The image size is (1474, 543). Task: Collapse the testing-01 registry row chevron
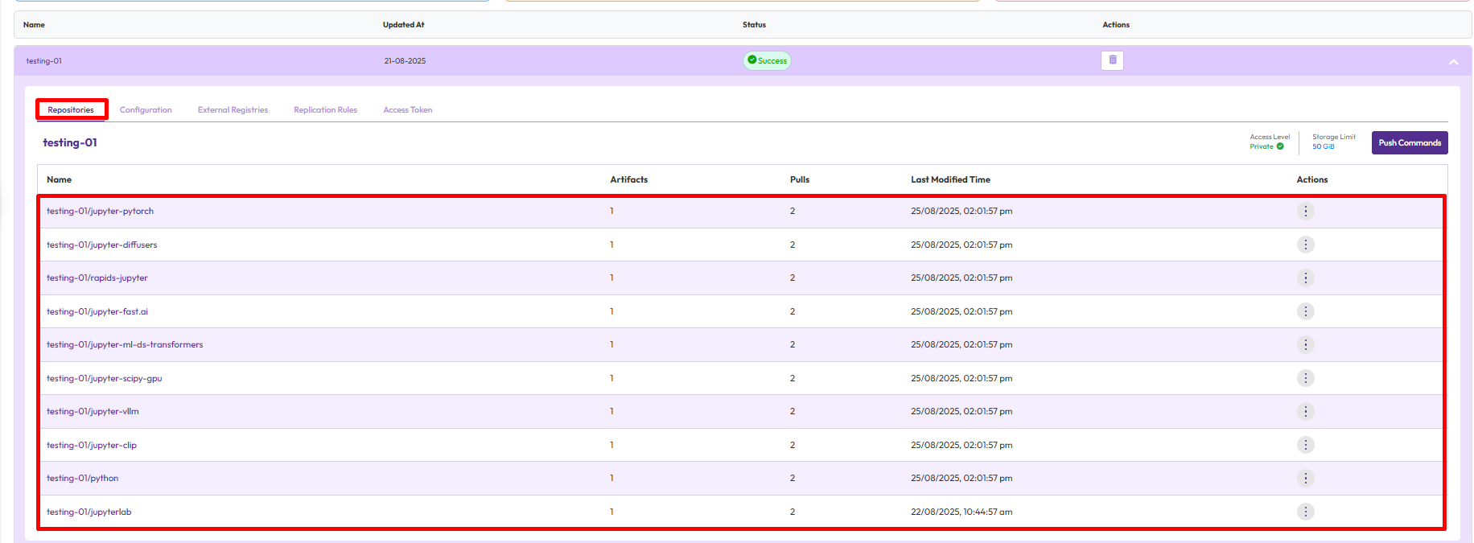coord(1453,62)
